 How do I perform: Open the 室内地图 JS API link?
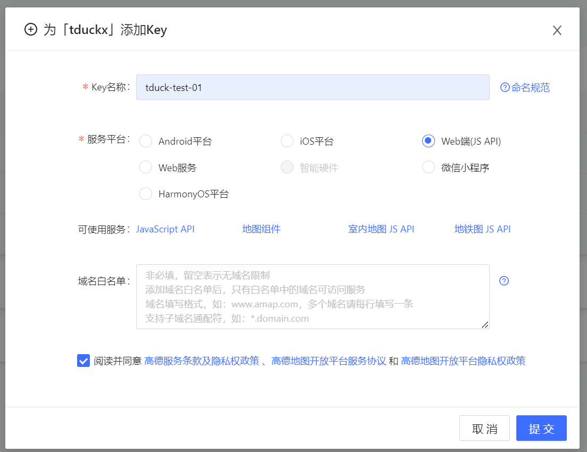tap(381, 229)
